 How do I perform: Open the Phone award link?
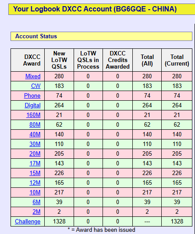tap(32, 95)
